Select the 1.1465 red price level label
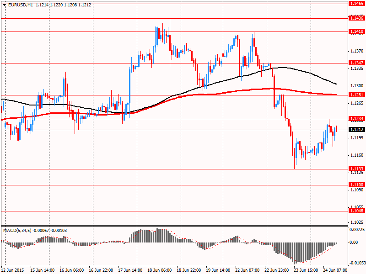Viewport: 366px width, 274px height. (x=356, y=4)
